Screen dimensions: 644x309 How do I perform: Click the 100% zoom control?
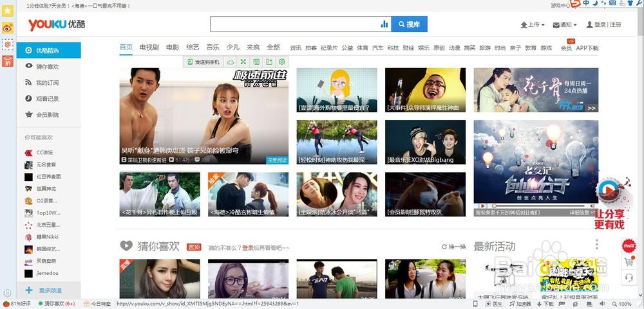point(623,304)
